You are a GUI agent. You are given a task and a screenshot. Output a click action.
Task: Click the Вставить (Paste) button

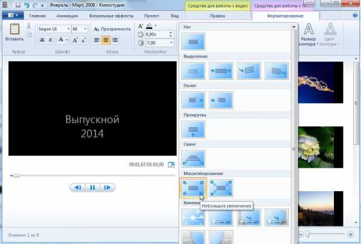tap(14, 32)
